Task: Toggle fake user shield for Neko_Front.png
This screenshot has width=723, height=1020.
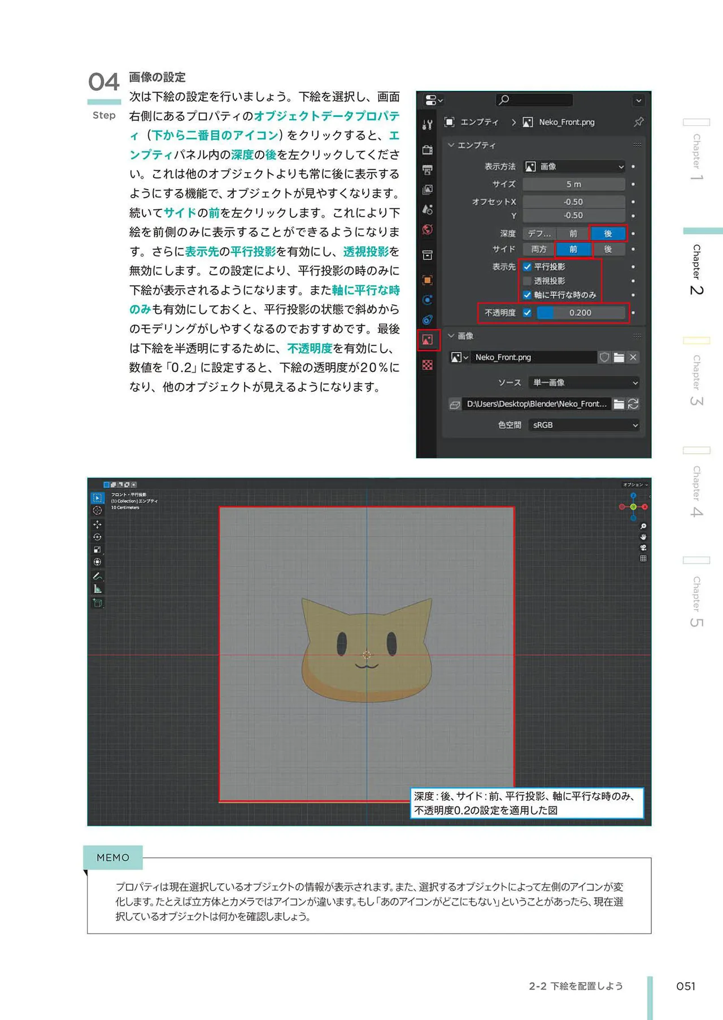Action: tap(604, 357)
